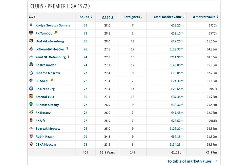Click the FK Tambov club crest icon
Screen dimensions: 248x165
pyautogui.click(x=31, y=33)
